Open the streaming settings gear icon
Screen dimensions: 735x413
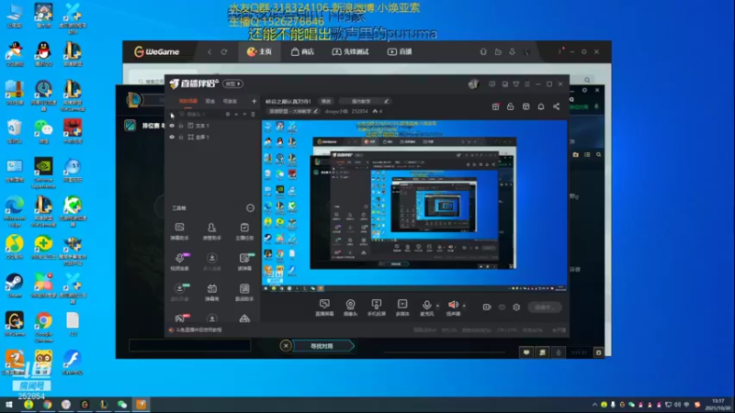click(x=516, y=307)
